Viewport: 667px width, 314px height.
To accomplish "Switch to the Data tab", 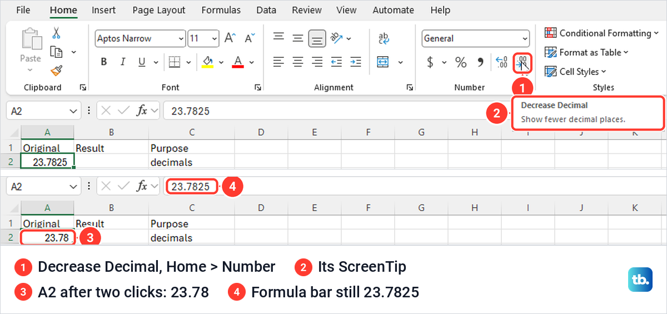I will coord(266,10).
